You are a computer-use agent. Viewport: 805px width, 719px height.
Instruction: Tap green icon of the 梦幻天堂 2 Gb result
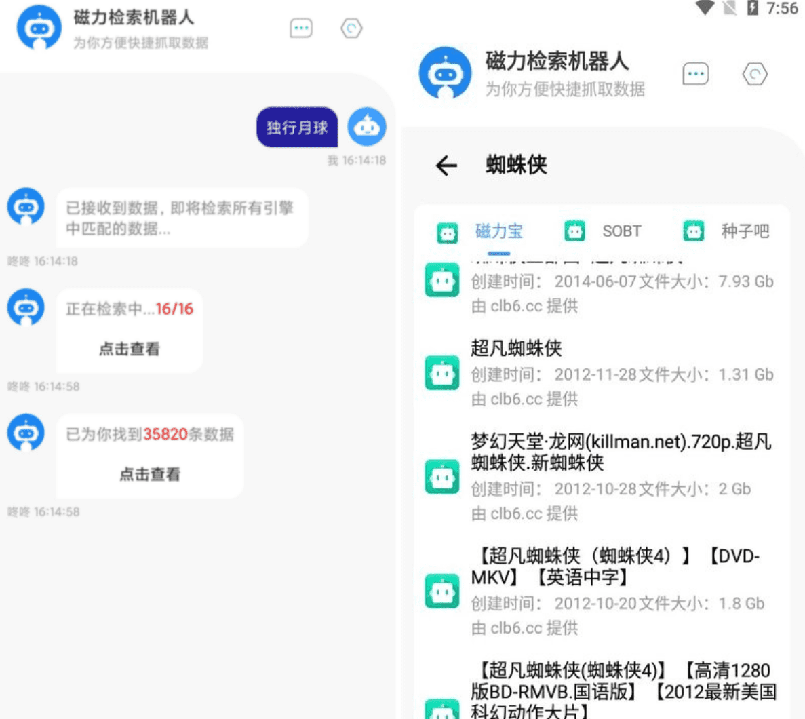pyautogui.click(x=442, y=477)
